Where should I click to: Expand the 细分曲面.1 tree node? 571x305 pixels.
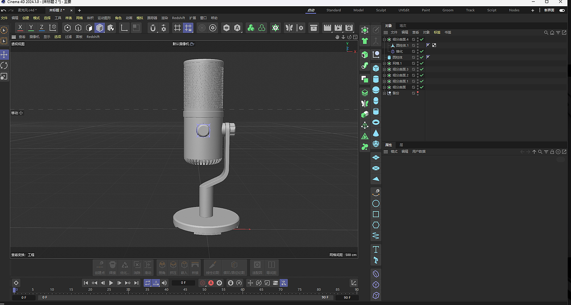[x=385, y=81]
